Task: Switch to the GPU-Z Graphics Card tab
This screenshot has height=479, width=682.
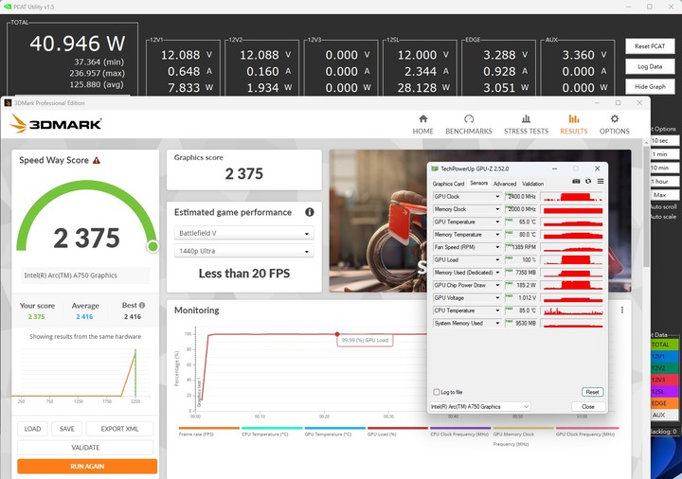Action: tap(448, 184)
